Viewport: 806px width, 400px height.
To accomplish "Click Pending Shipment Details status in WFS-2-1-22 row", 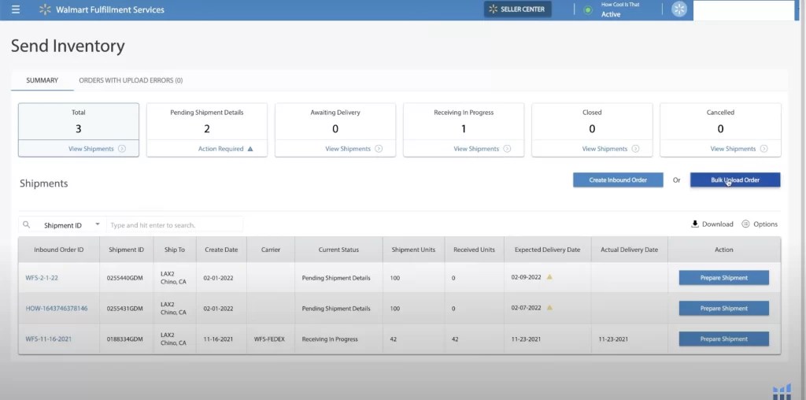I will [335, 278].
